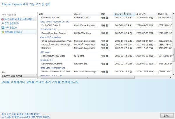Select 도구 모음 및 확장 프로그램(T) category
Viewport: 175px width, 119px height.
click(19, 19)
